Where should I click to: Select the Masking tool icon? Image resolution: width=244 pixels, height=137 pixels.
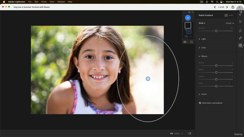[241, 45]
